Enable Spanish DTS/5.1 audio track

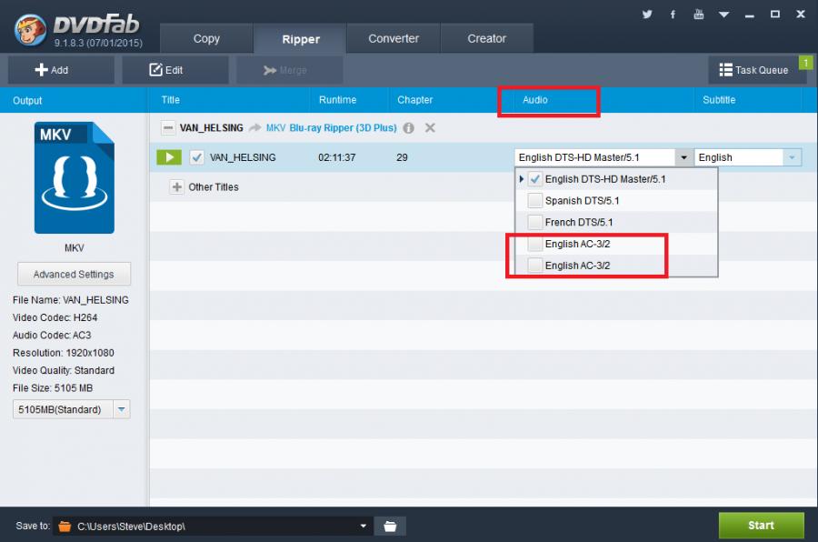(535, 201)
